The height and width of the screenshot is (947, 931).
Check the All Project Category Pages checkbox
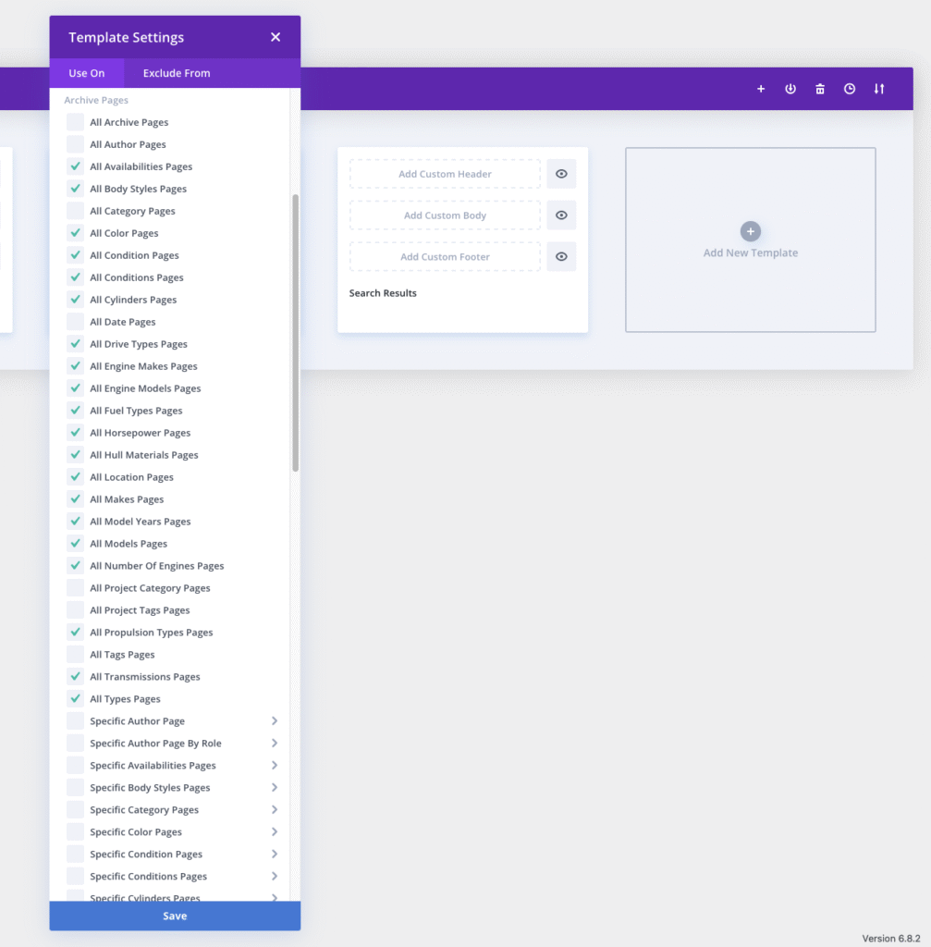pos(76,587)
